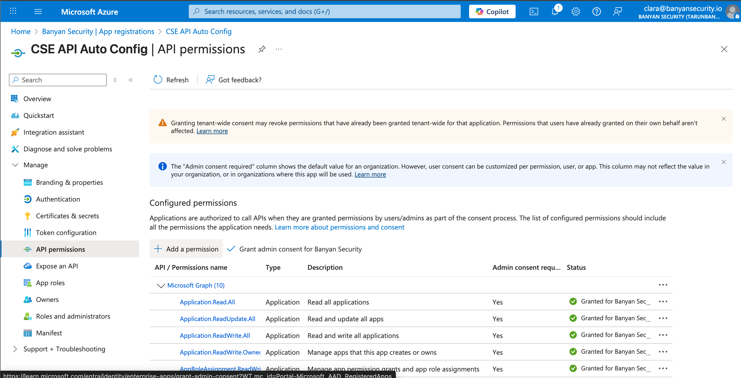Open Certificates & secrets menu item
741x378 pixels.
67,216
